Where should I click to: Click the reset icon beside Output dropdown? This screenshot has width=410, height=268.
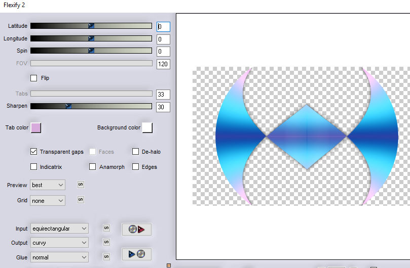pyautogui.click(x=106, y=242)
